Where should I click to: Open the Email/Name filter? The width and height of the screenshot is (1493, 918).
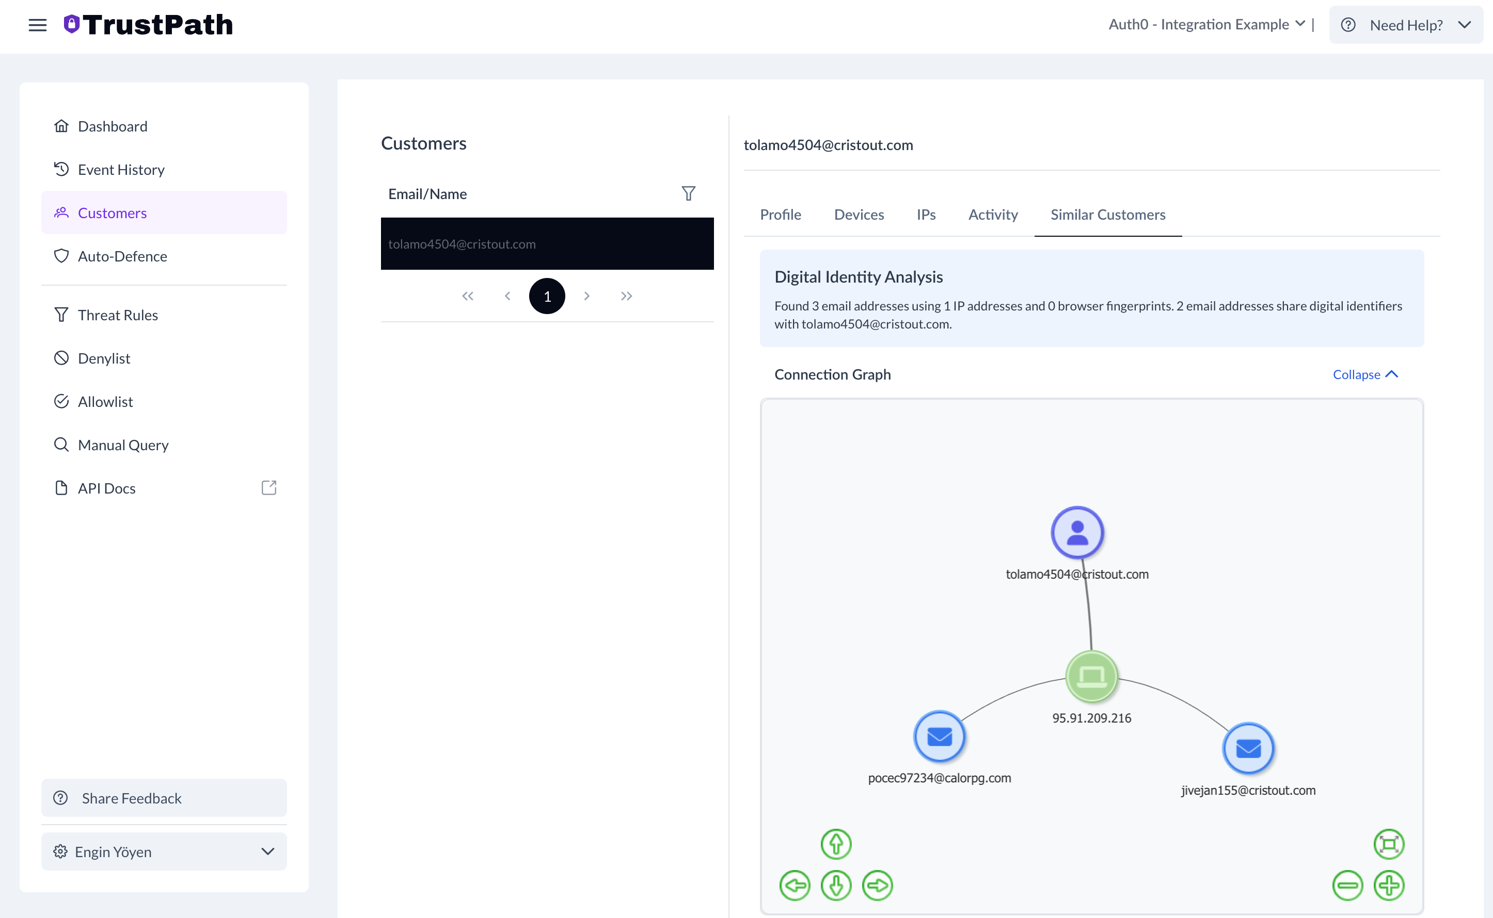click(x=689, y=193)
